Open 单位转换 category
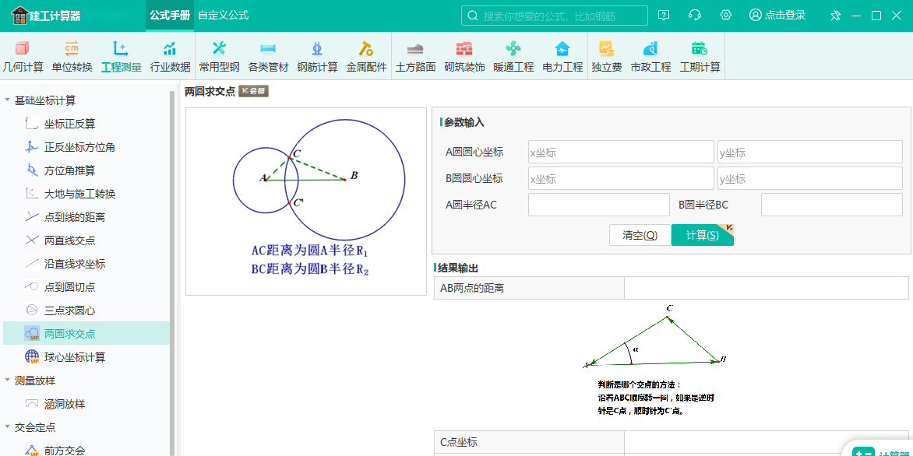The width and height of the screenshot is (913, 456). [x=72, y=57]
